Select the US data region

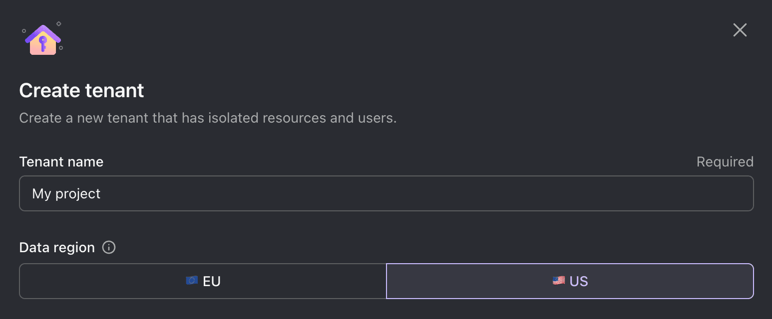tap(570, 281)
